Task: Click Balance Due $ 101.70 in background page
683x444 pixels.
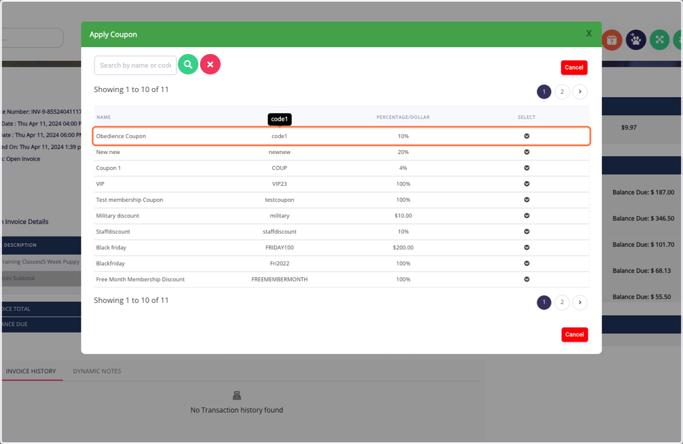Action: 643,244
